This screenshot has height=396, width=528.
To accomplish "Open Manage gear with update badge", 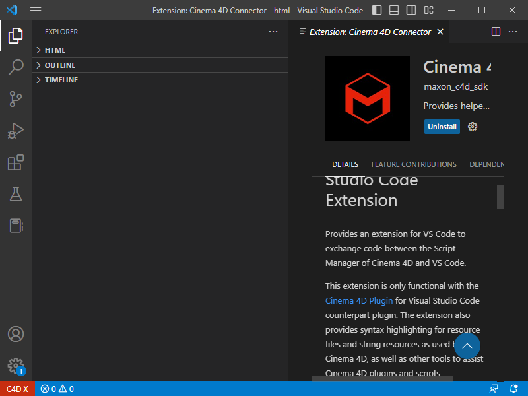I will [16, 366].
